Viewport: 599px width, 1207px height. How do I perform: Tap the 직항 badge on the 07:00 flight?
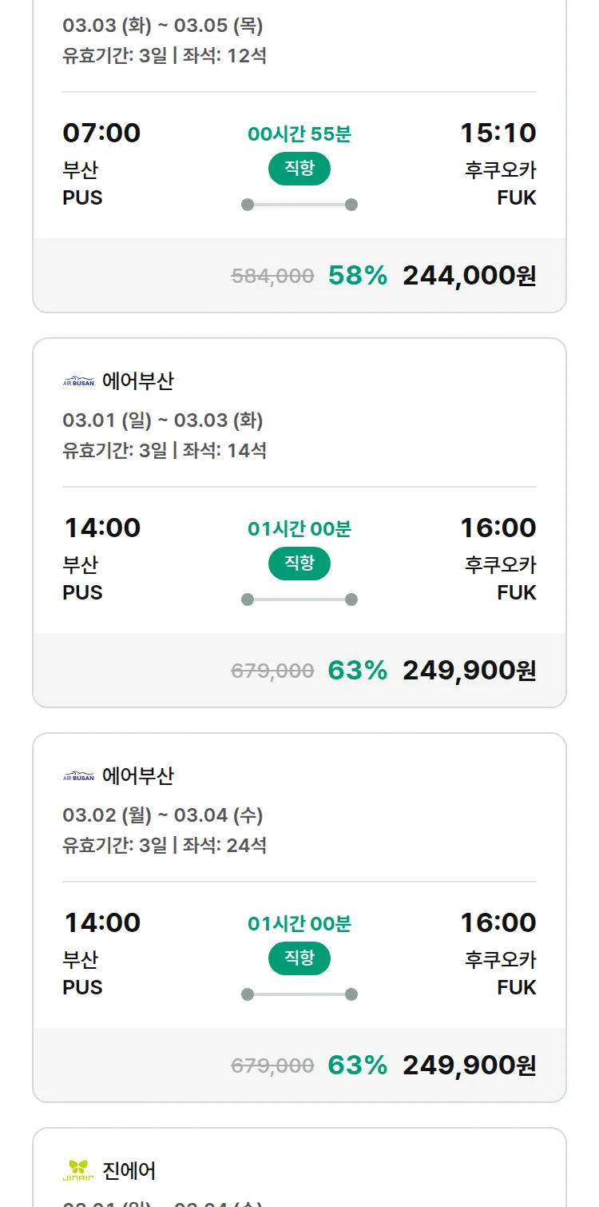click(x=299, y=169)
